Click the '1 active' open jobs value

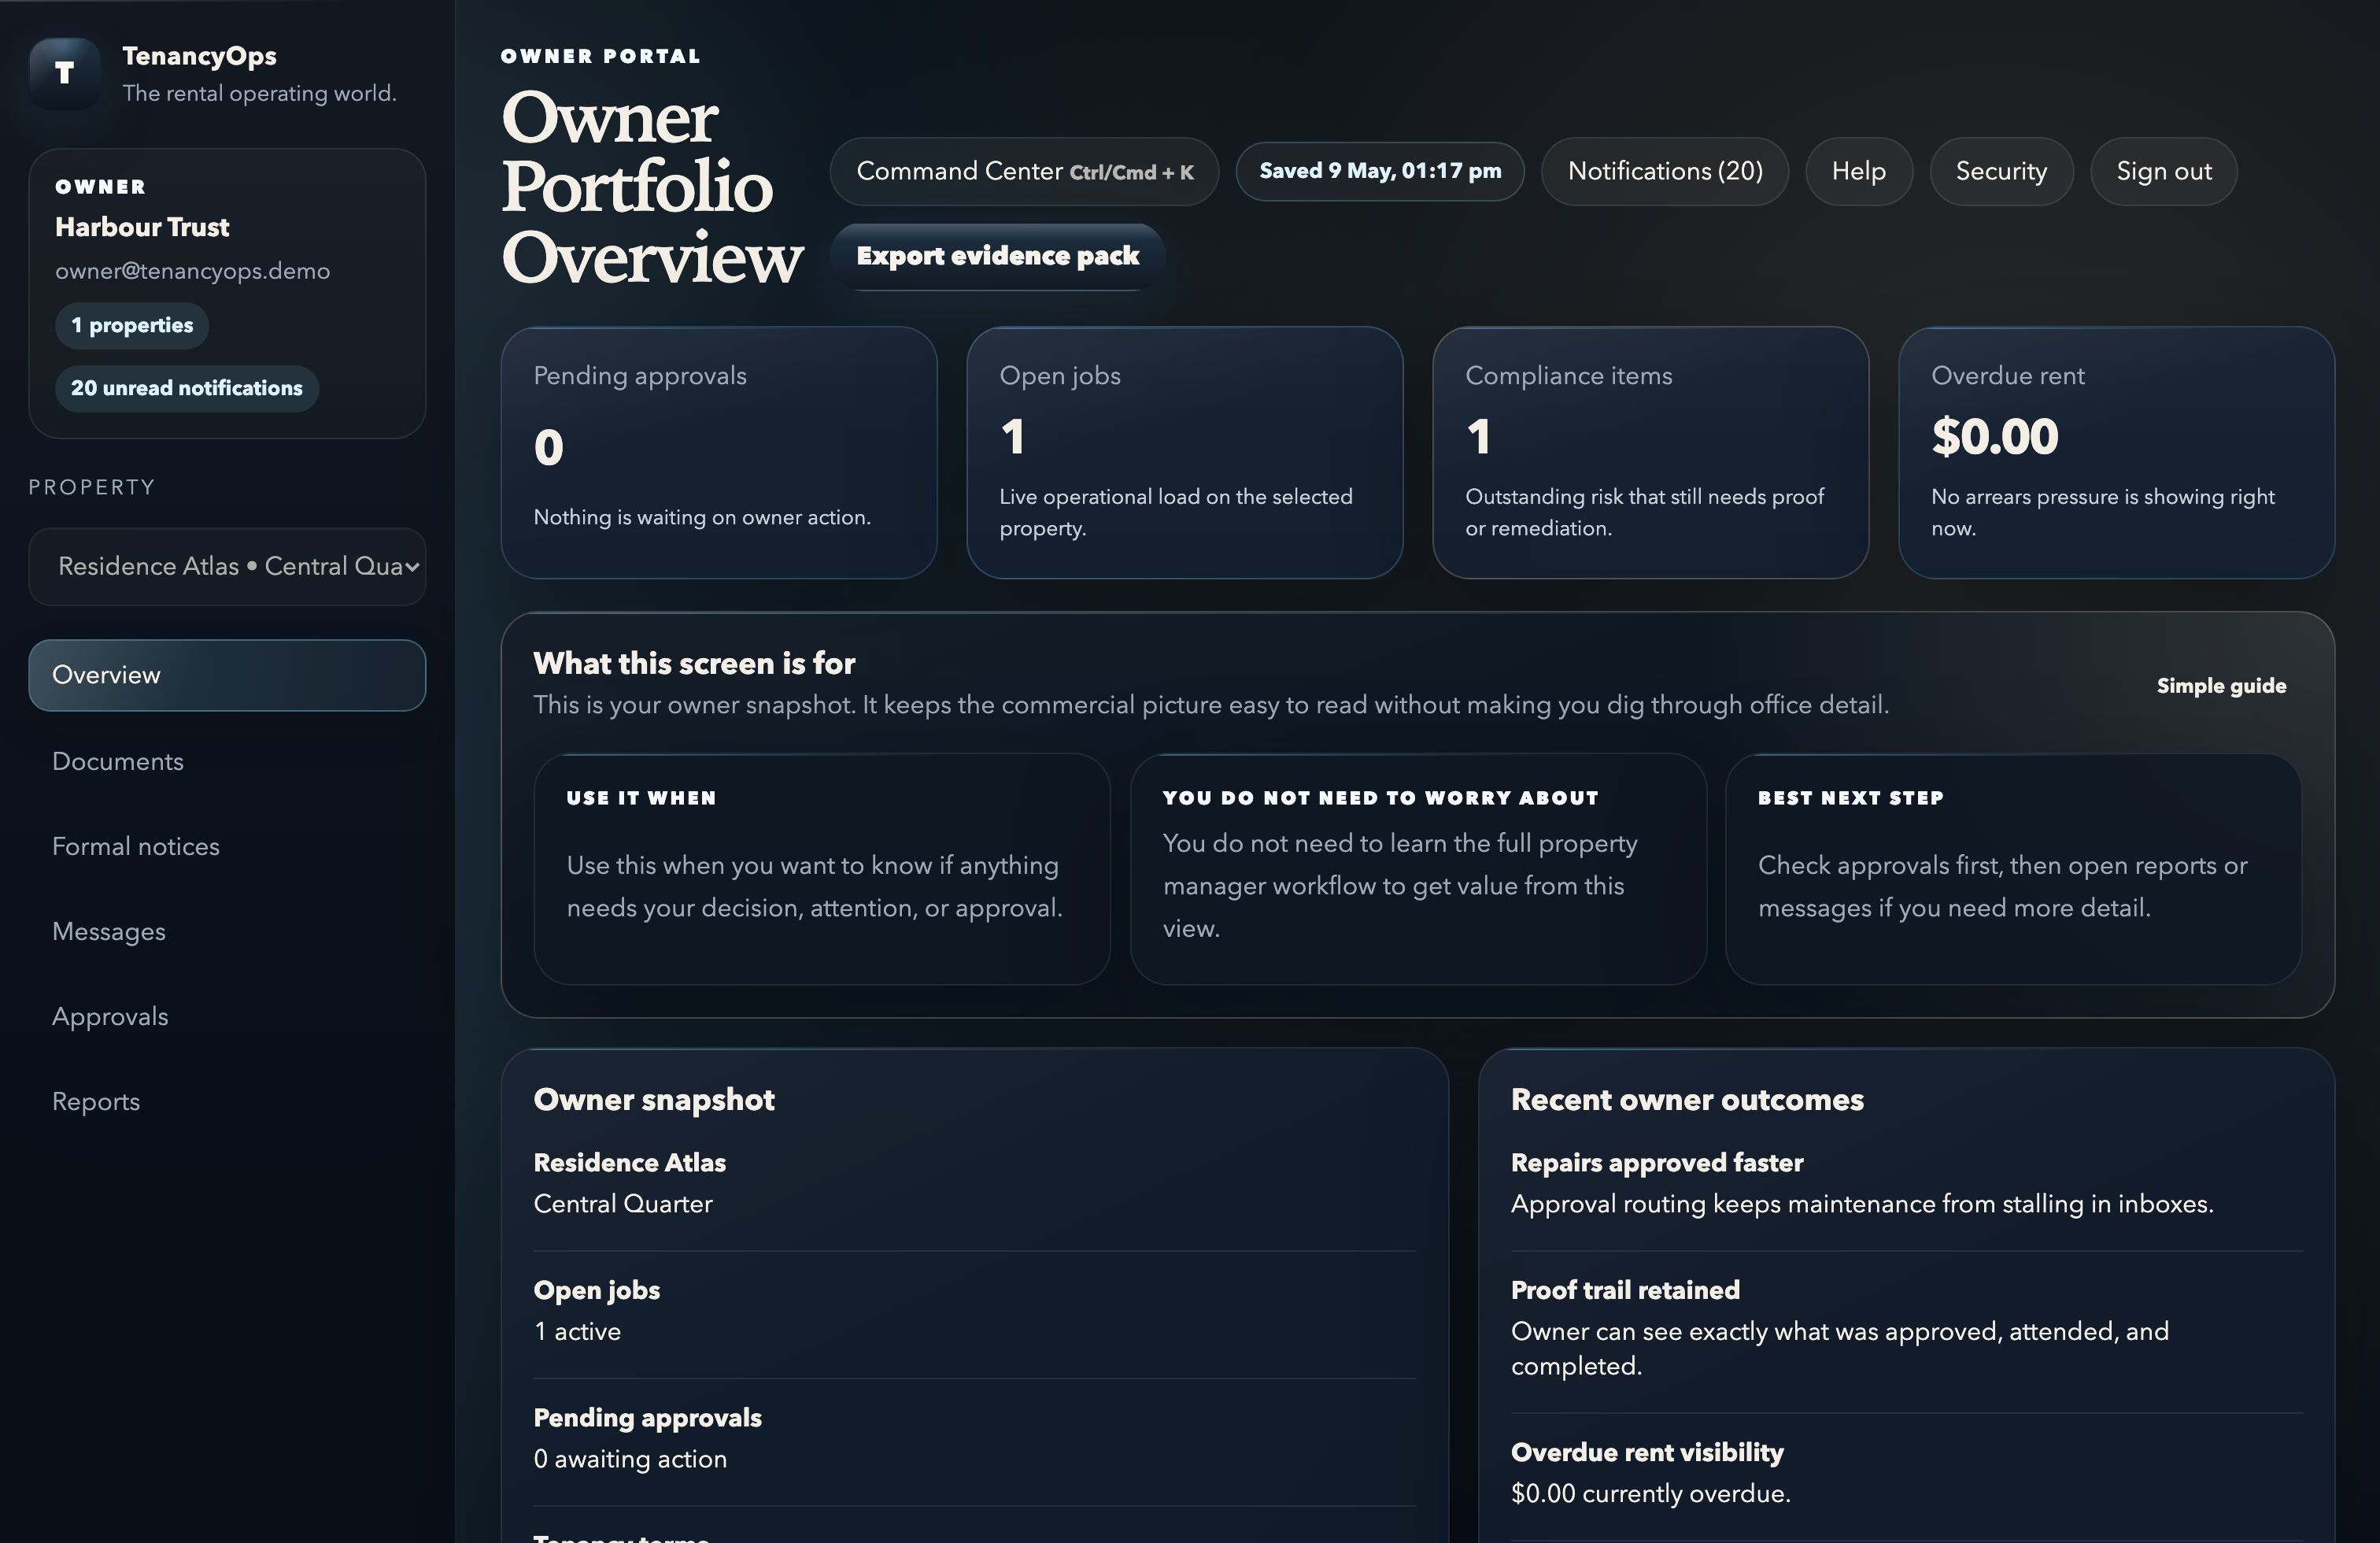(x=577, y=1331)
